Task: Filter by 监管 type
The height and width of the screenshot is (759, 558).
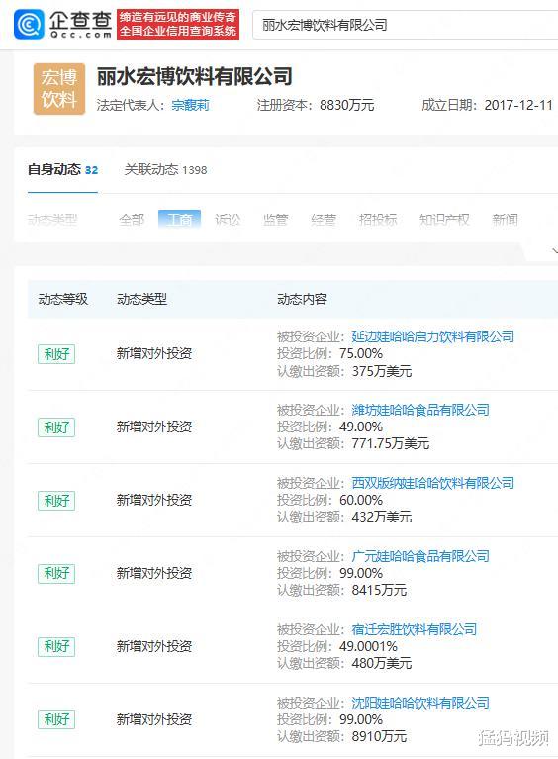Action: tap(275, 220)
